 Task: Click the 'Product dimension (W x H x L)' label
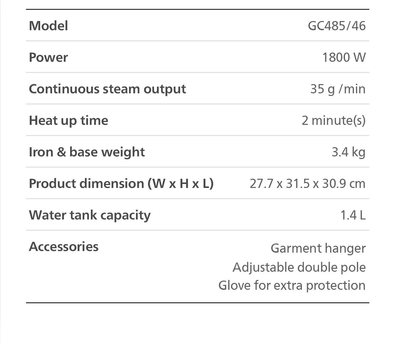click(121, 183)
